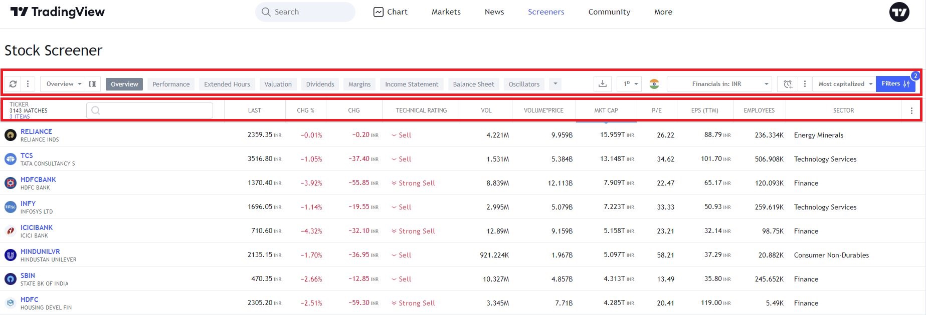
Task: Open the user profile avatar menu
Action: click(899, 12)
